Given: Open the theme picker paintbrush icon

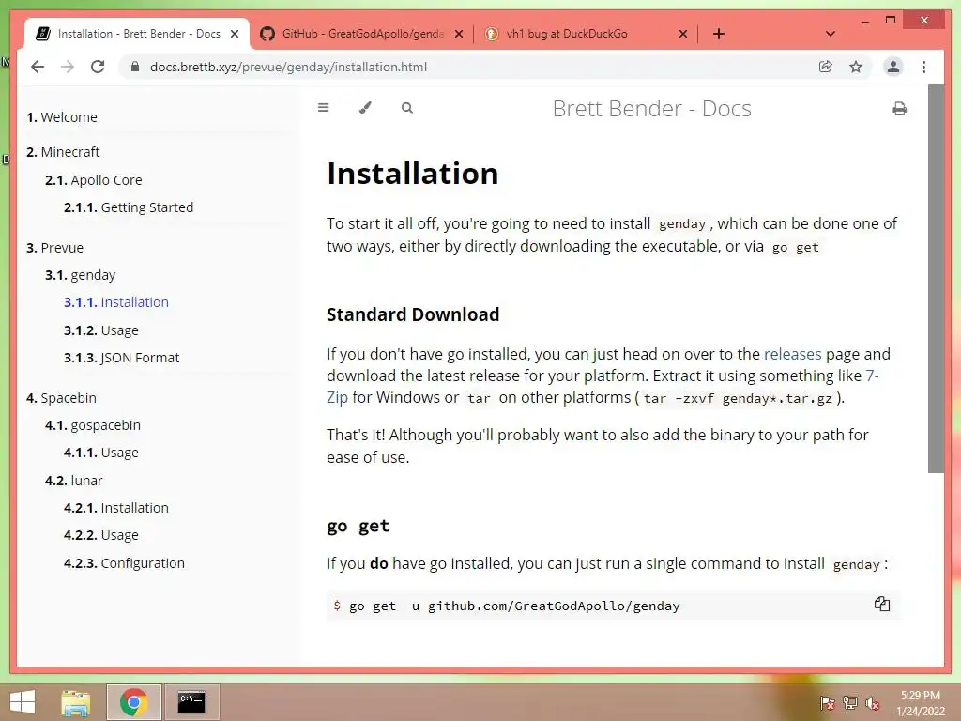Looking at the screenshot, I should coord(365,108).
